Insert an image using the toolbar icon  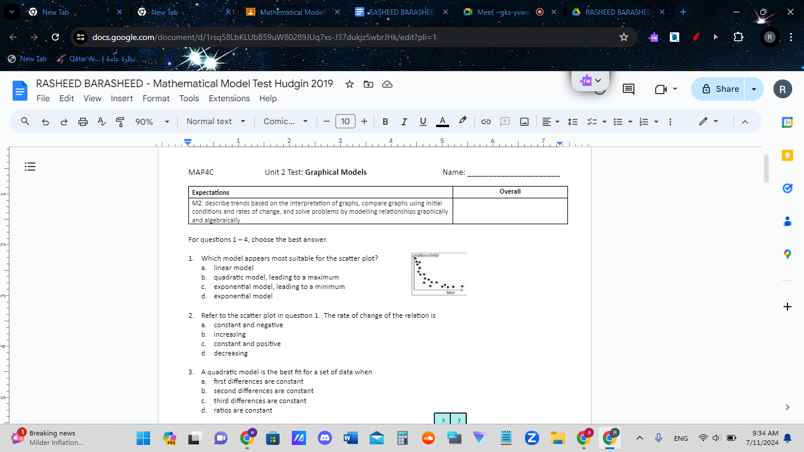tap(524, 121)
